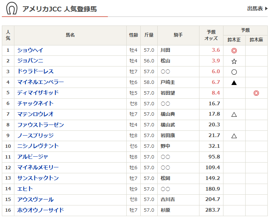Click the white triangle in ノースブリッジ row
The width and height of the screenshot is (270, 218).
234,136
